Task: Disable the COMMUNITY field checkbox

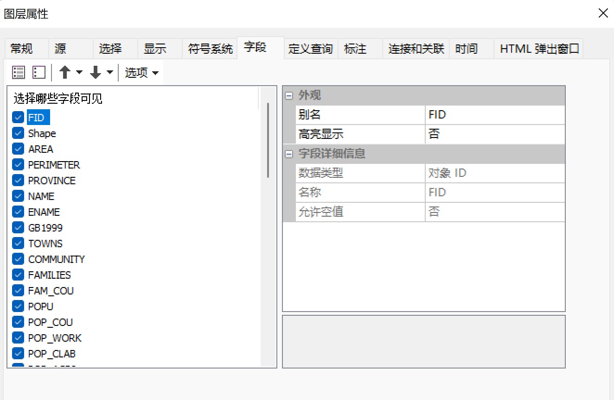Action: coord(18,259)
